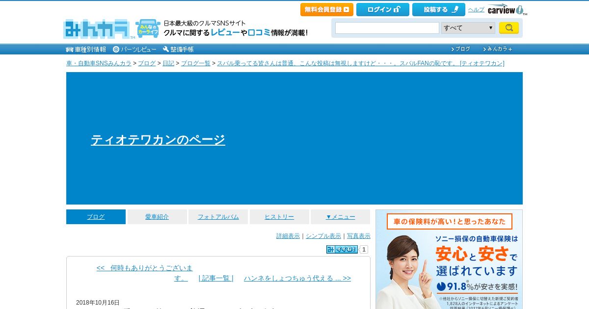Viewport: 589px width, 309px height.
Task: Switch to the 愛車紹介 tab
Action: [x=157, y=217]
